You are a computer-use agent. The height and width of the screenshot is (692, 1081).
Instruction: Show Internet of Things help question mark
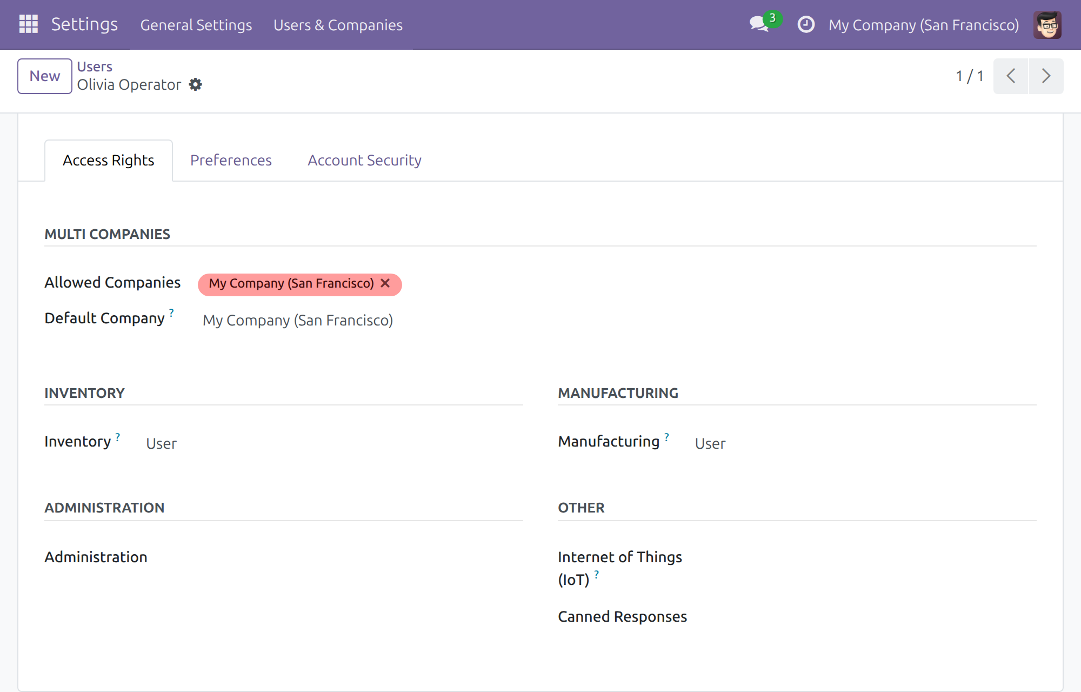tap(597, 574)
